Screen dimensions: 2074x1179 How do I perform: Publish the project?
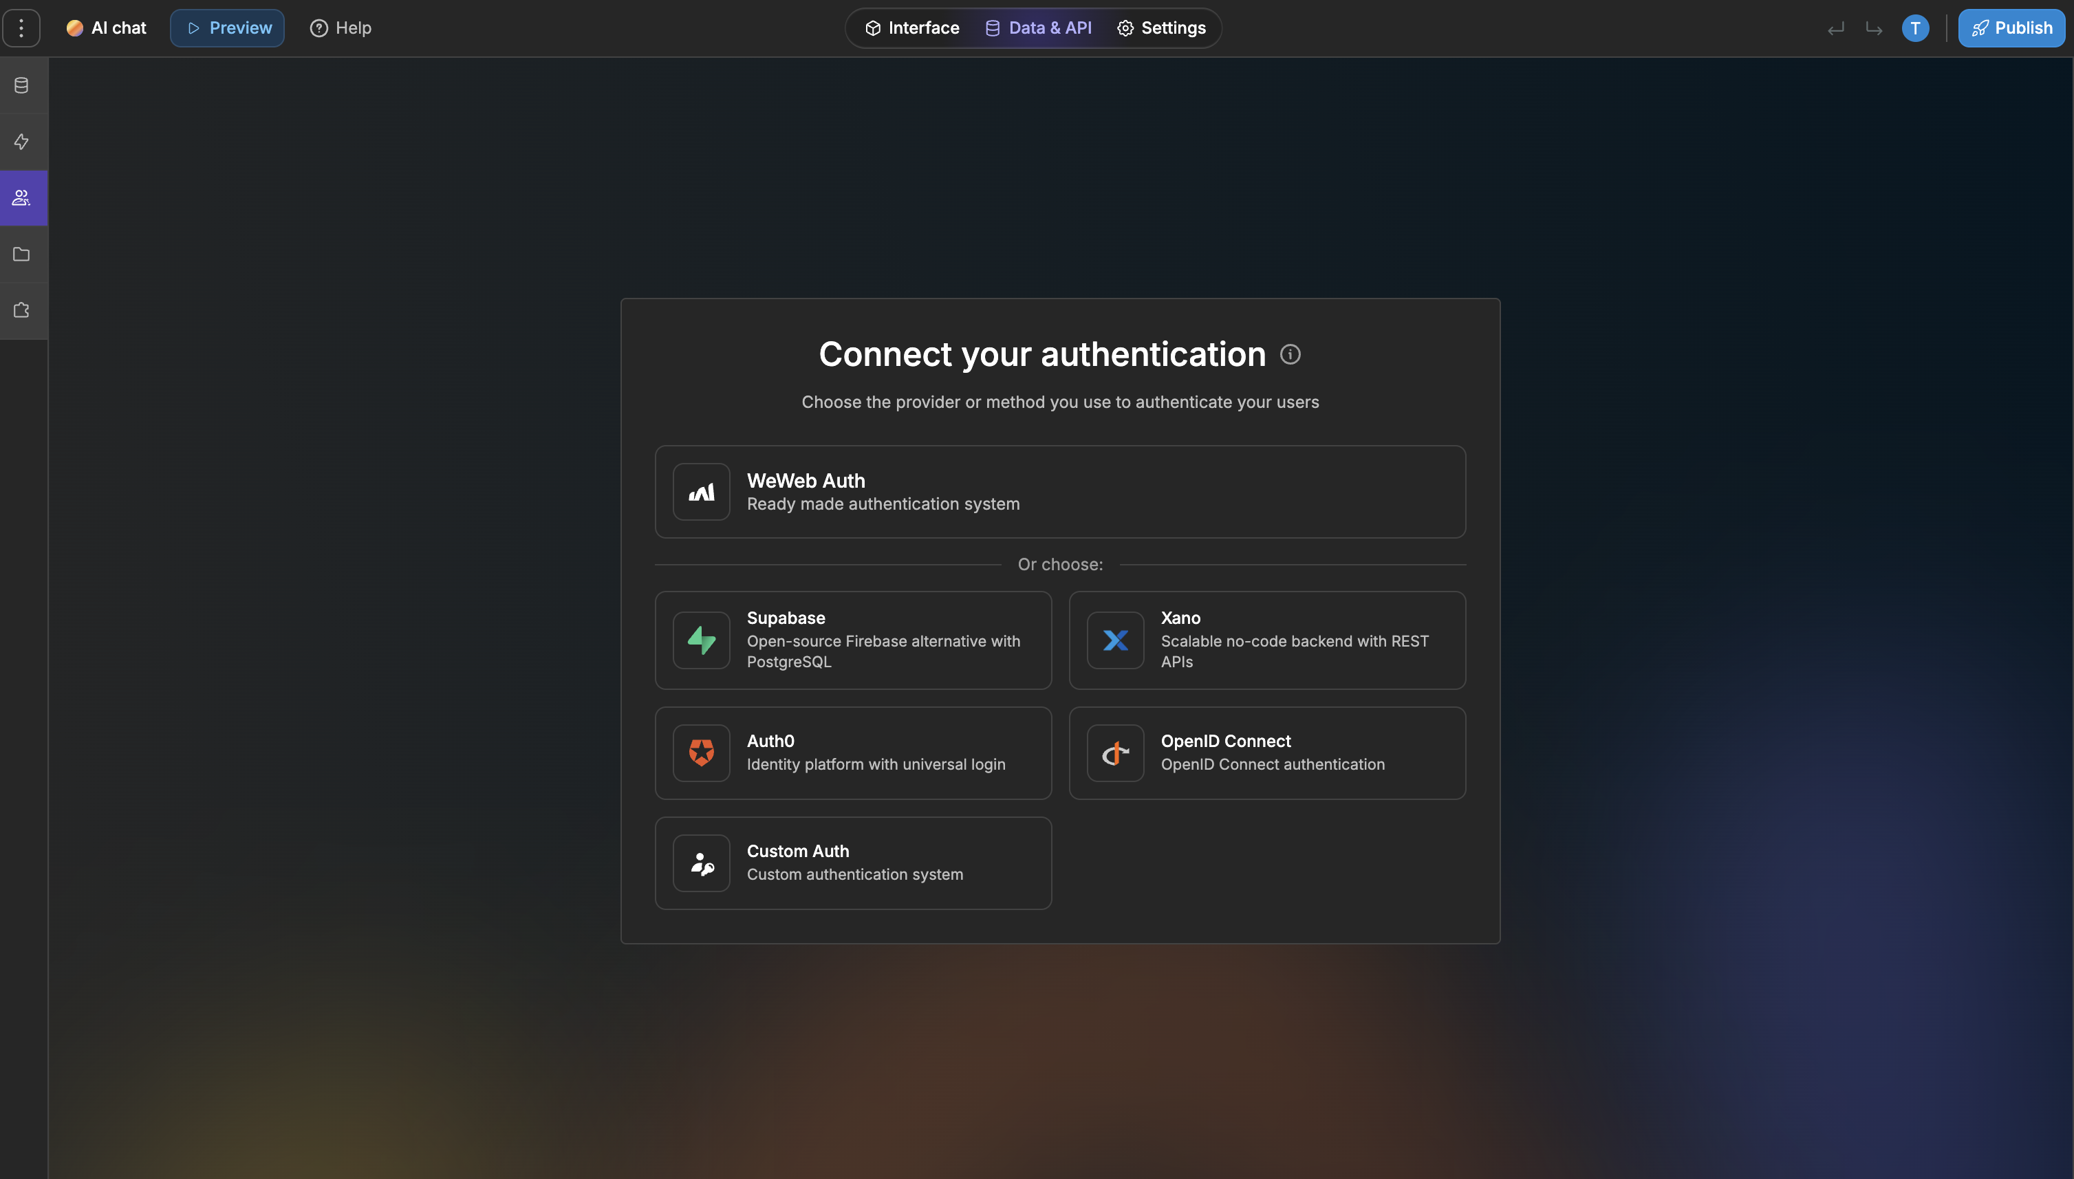2011,28
